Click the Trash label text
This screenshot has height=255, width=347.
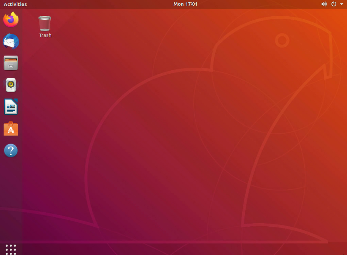(45, 36)
